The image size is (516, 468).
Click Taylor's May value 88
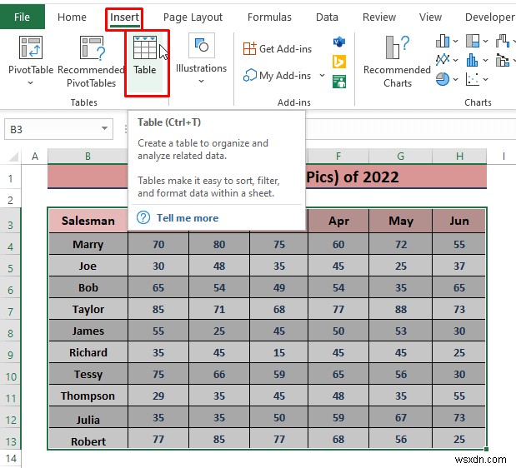tap(400, 309)
